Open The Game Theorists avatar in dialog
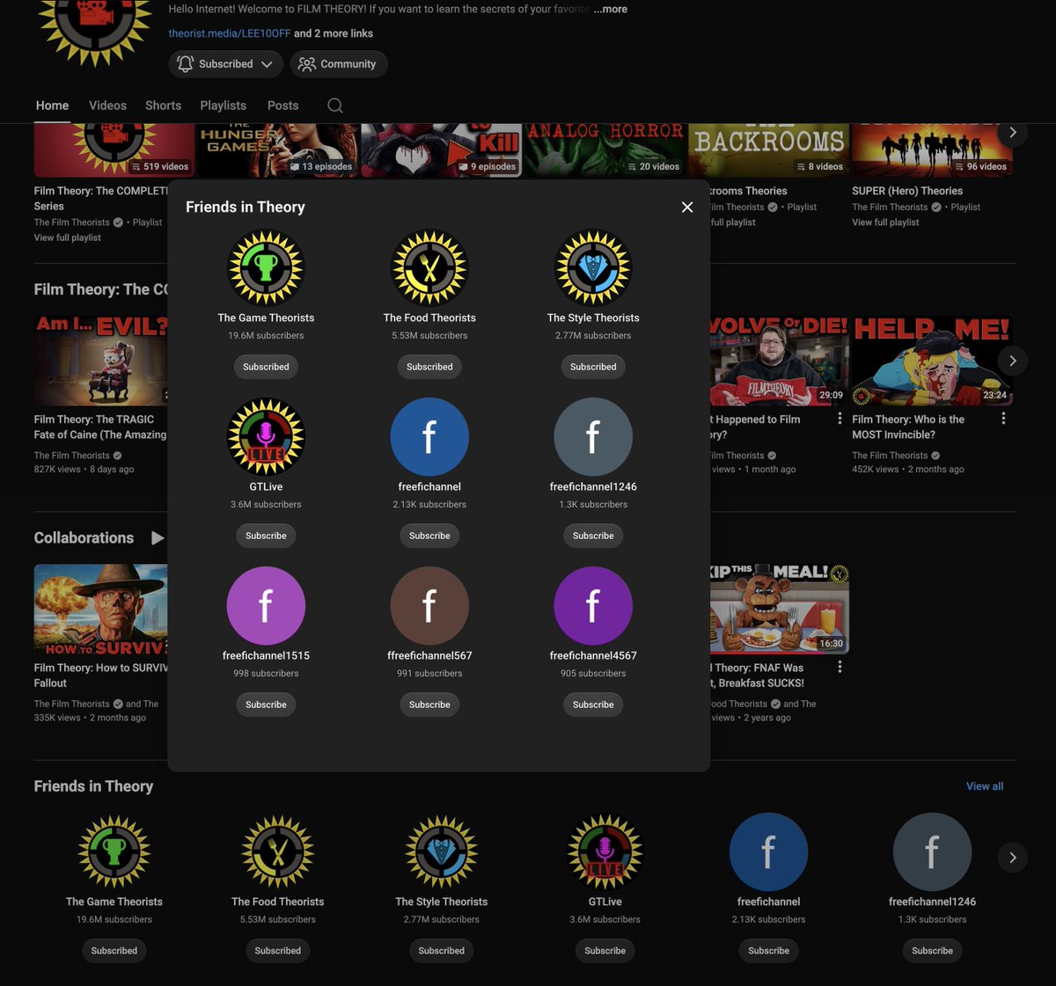This screenshot has width=1056, height=986. pos(266,268)
